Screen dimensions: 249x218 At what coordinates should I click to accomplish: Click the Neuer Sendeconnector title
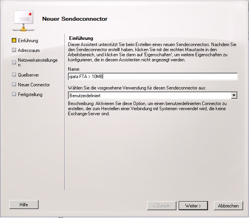tap(75, 19)
